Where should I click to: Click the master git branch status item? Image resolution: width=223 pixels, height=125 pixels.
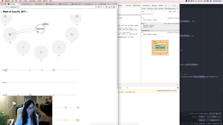coord(209,124)
